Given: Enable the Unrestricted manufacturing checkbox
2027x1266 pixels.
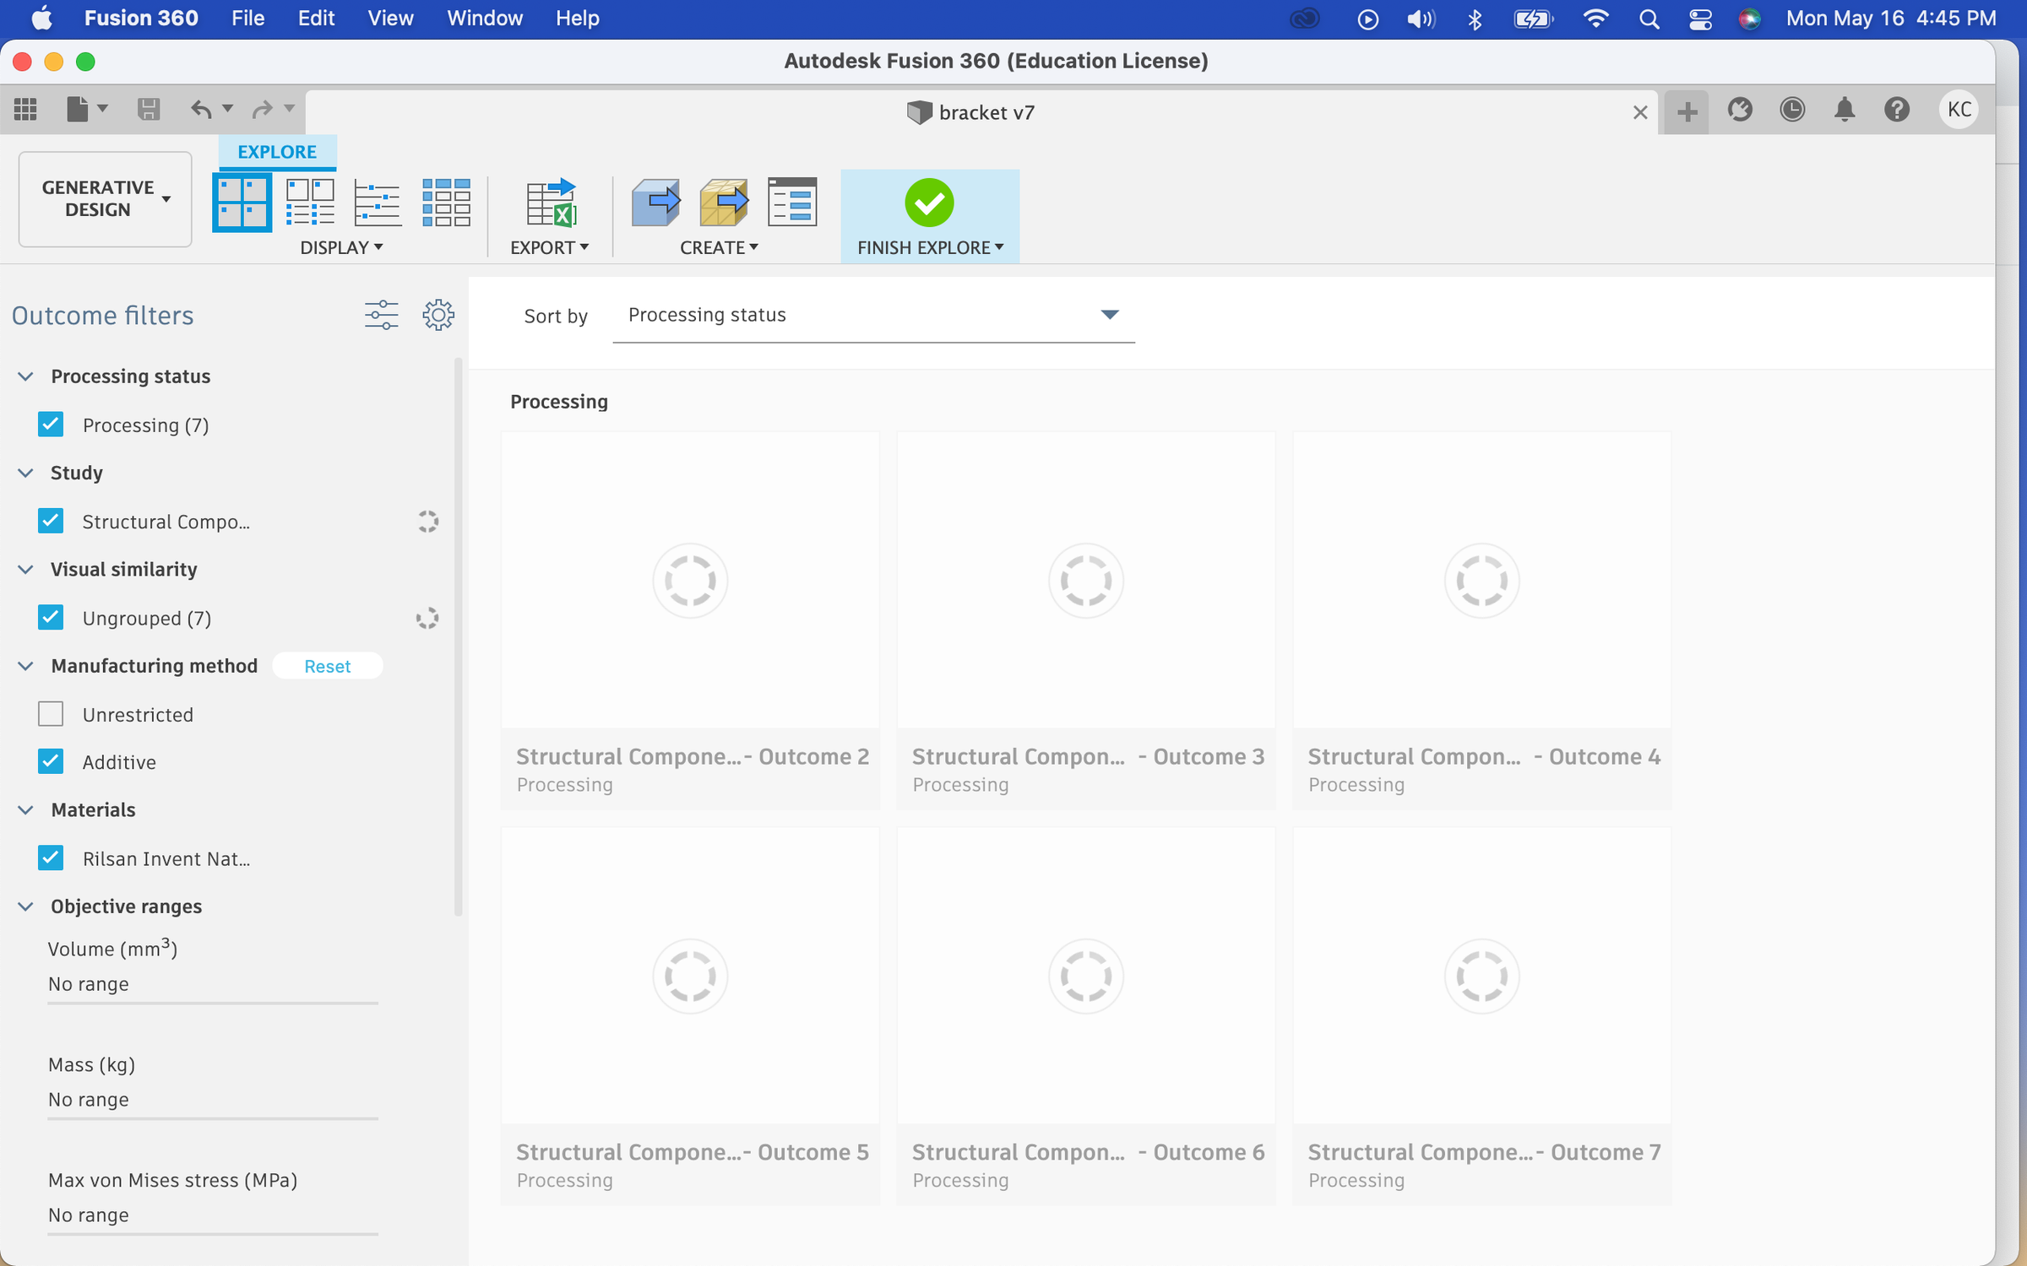Looking at the screenshot, I should click(51, 715).
